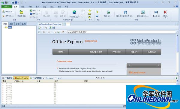
Task: Click the New Project icon in ribbon
Action: click(x=4, y=12)
